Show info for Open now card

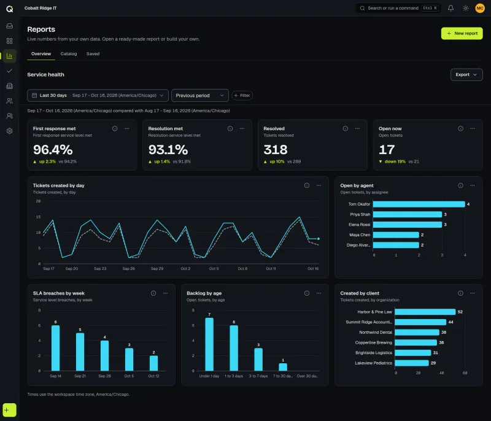coord(461,129)
